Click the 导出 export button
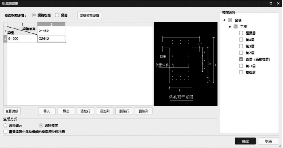 click(x=66, y=111)
